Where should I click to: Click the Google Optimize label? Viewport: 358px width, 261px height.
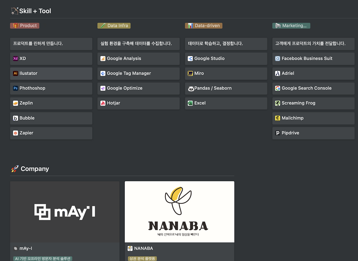(125, 88)
